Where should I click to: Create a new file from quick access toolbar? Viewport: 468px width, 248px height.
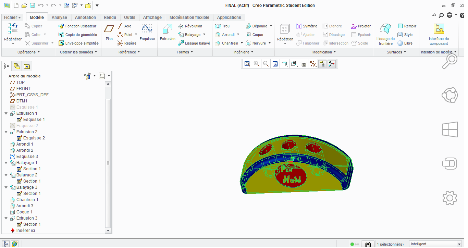pos(16,5)
